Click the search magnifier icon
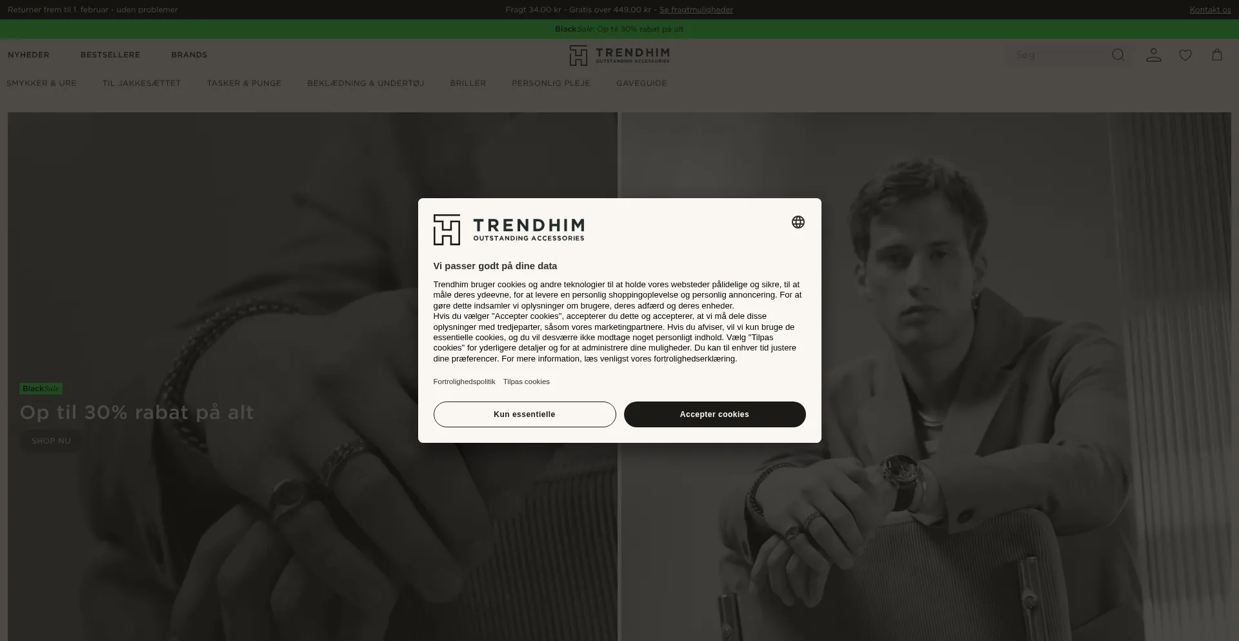This screenshot has width=1239, height=641. [1118, 55]
